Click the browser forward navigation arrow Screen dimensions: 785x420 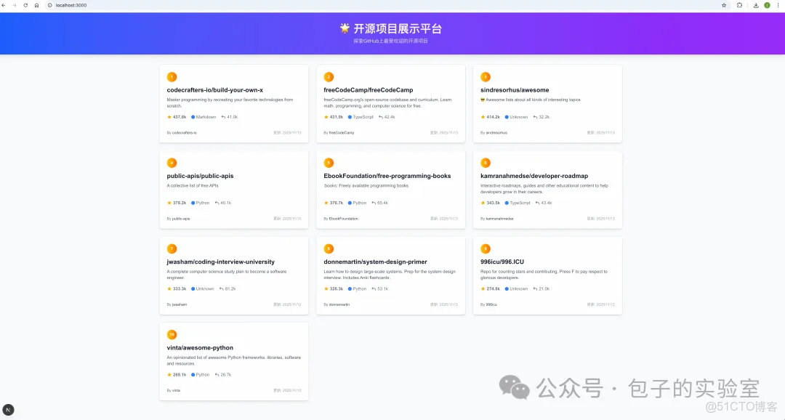(x=15, y=5)
